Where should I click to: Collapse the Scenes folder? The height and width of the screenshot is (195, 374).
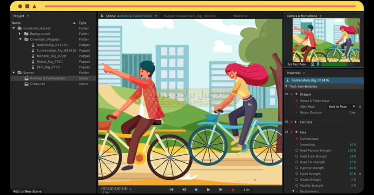pos(14,72)
